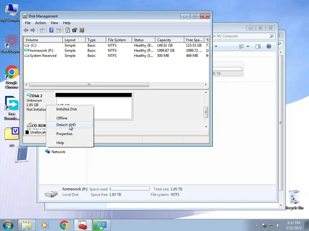Choose Properties from the context menu
309x231 pixels.
coord(70,134)
